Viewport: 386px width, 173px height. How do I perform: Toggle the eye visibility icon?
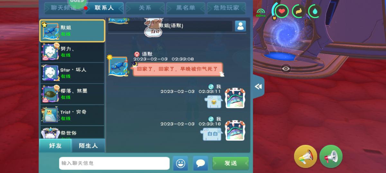coord(286,68)
